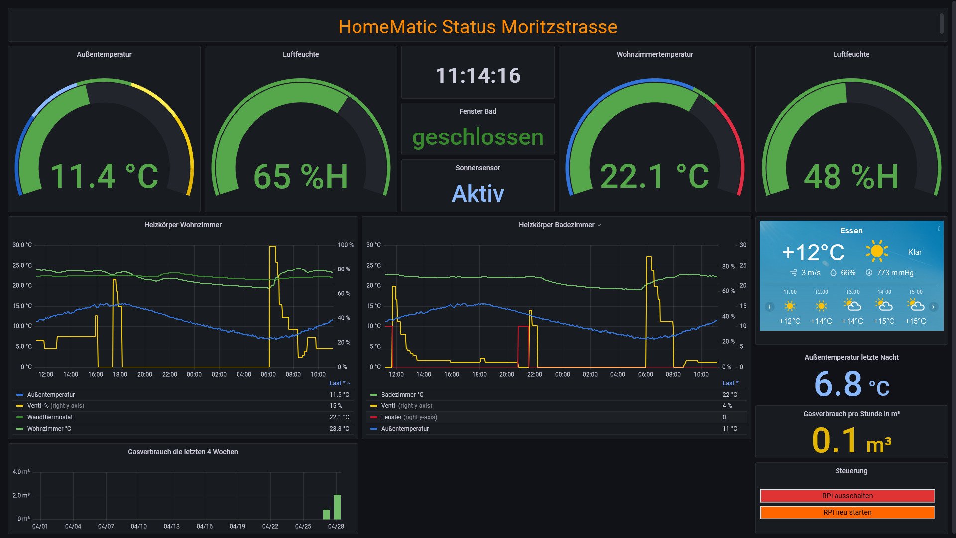Click yellow Ventil color swatch in Badezimmer legend
This screenshot has height=538, width=956.
click(374, 406)
